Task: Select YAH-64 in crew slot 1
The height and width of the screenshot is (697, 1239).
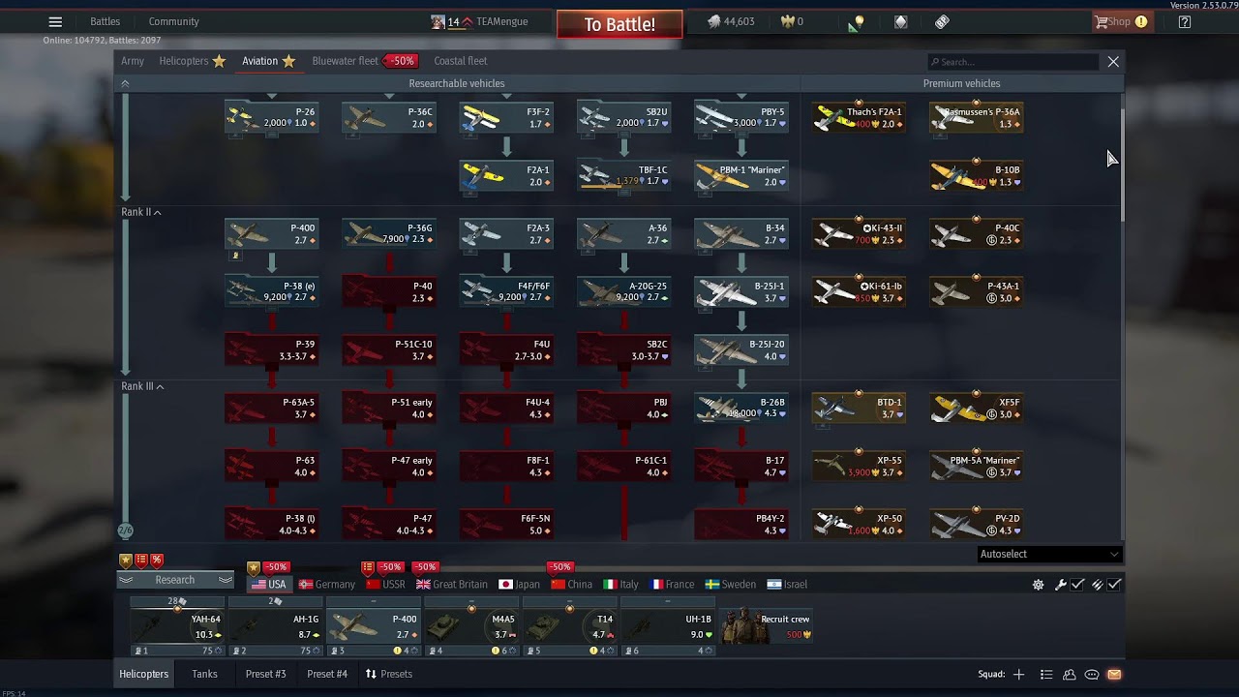Action: tap(177, 626)
